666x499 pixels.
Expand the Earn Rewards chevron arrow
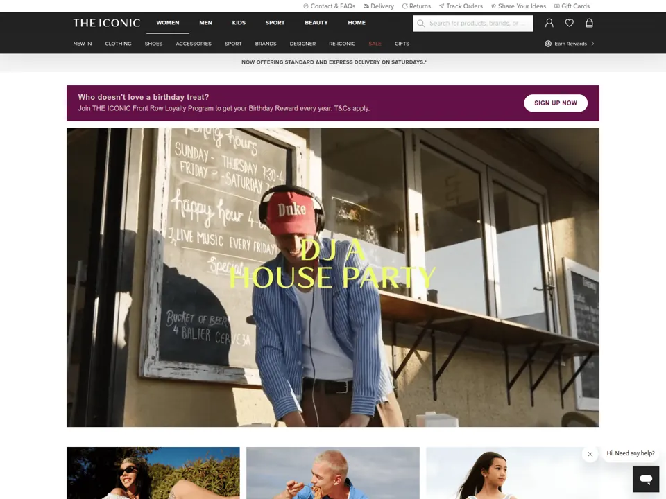592,44
